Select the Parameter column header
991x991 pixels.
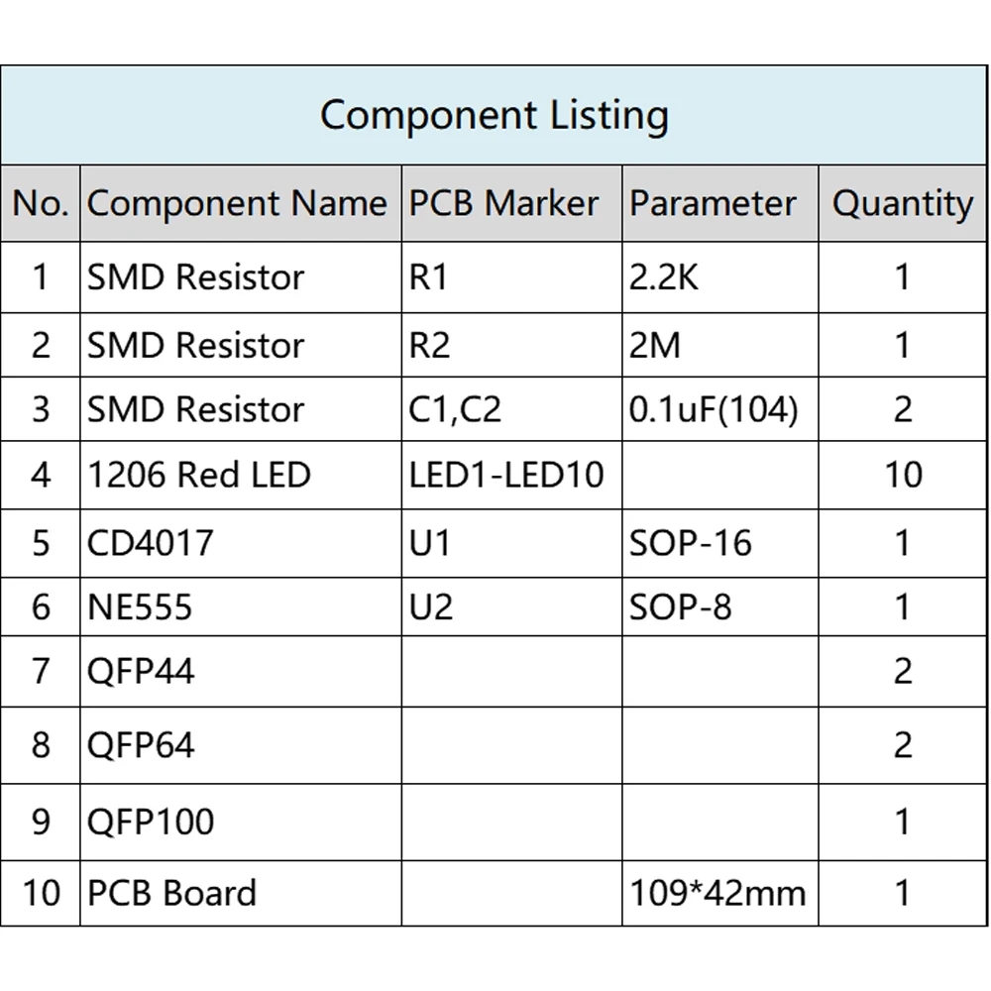(713, 203)
